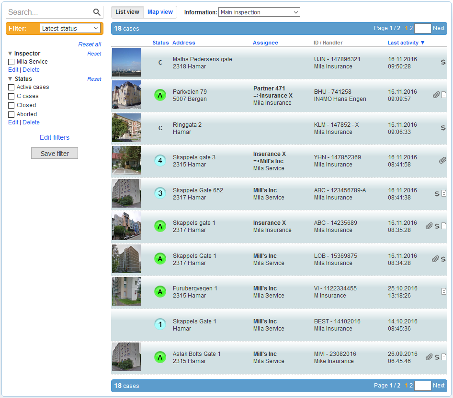Open the Main inspection information dropdown

[259, 12]
